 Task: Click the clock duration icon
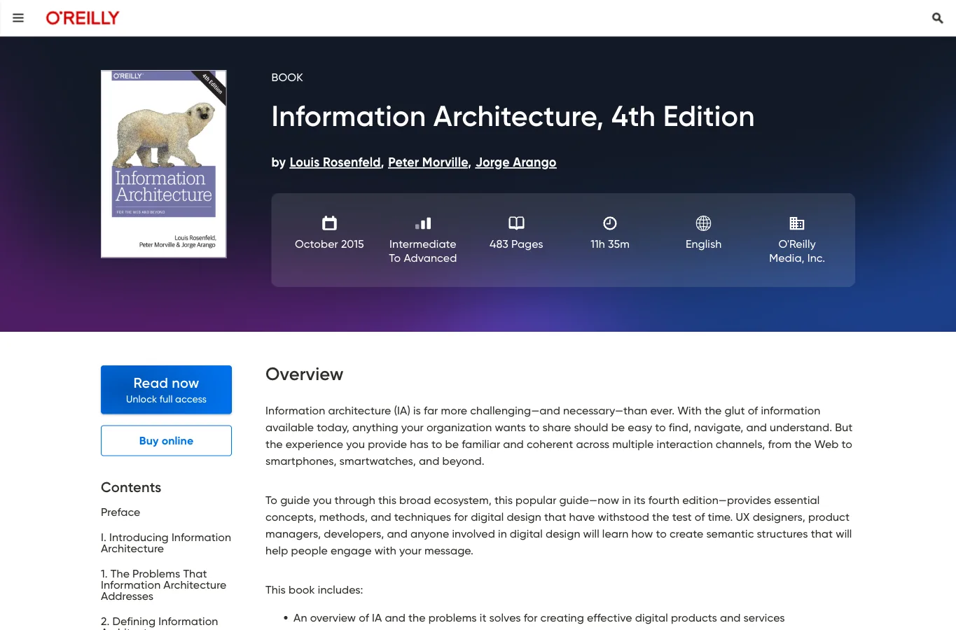(610, 223)
